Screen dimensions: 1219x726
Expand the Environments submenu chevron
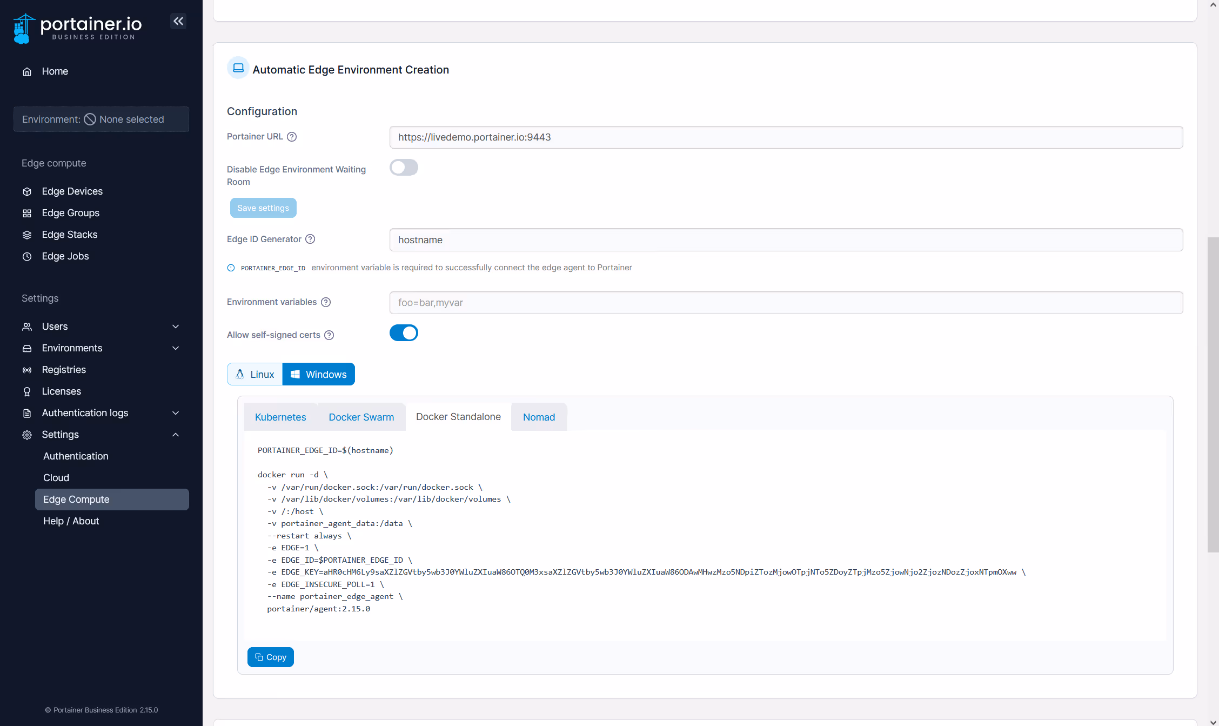tap(176, 348)
